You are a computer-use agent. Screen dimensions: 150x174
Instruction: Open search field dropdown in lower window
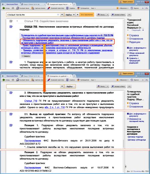click(x=62, y=86)
